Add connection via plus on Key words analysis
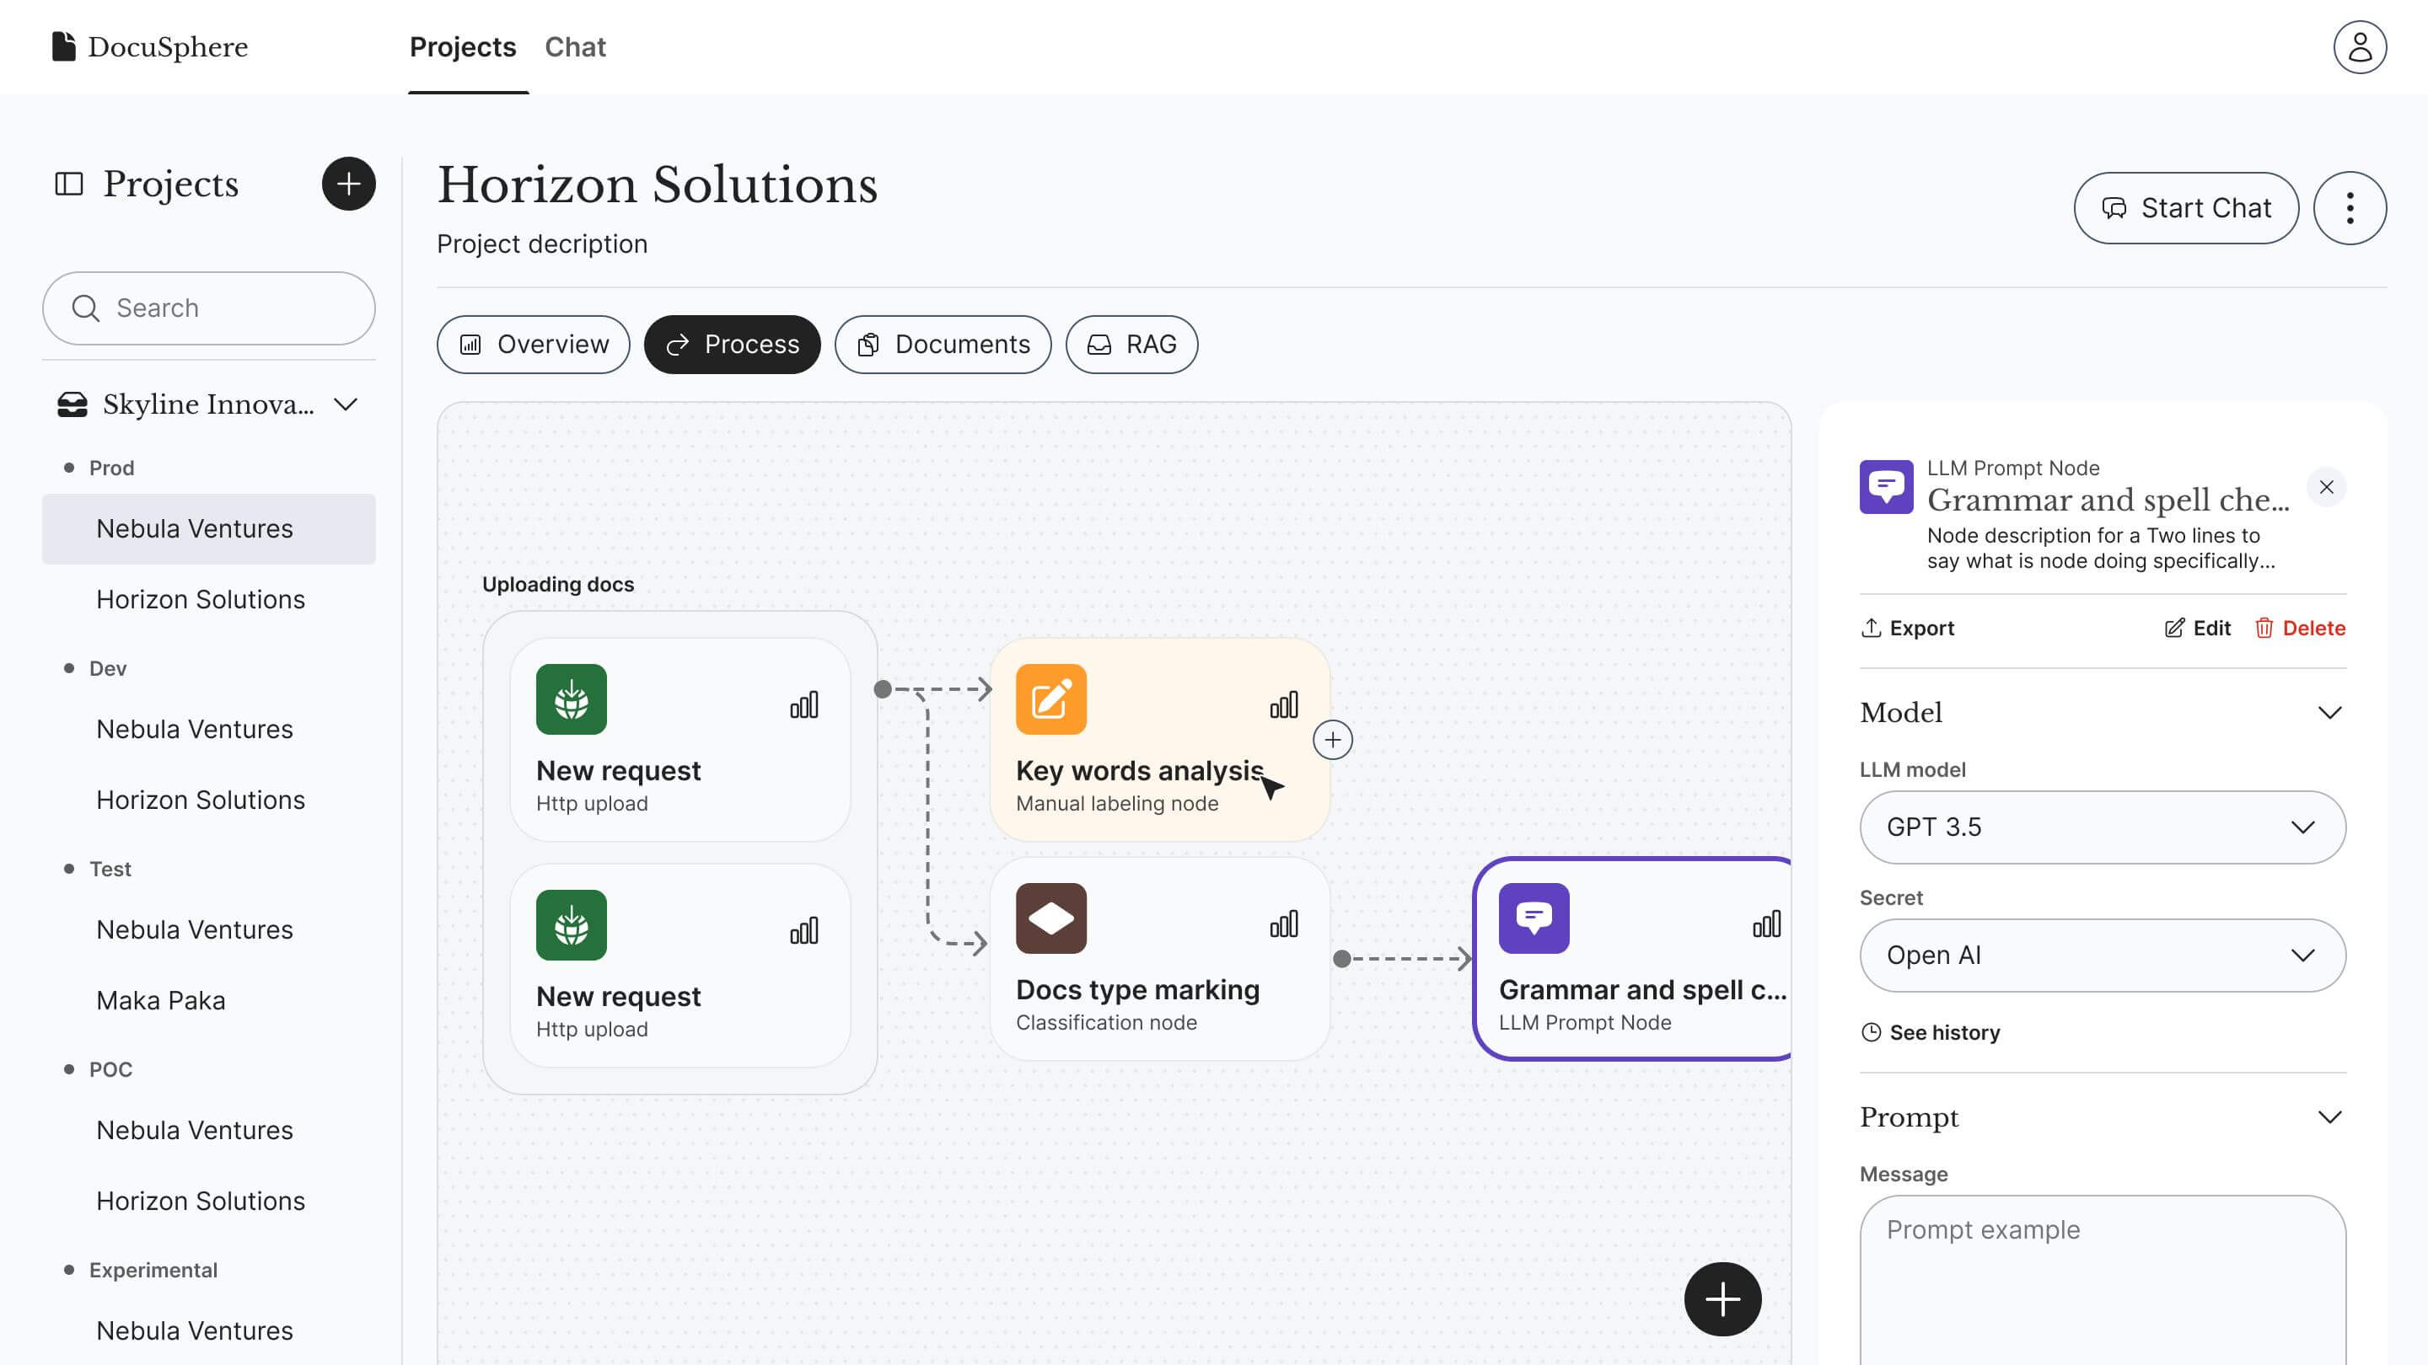Screen dimensions: 2428x1365 click(1333, 741)
